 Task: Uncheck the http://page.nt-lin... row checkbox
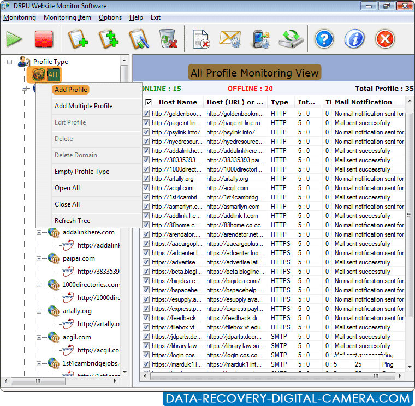click(146, 123)
